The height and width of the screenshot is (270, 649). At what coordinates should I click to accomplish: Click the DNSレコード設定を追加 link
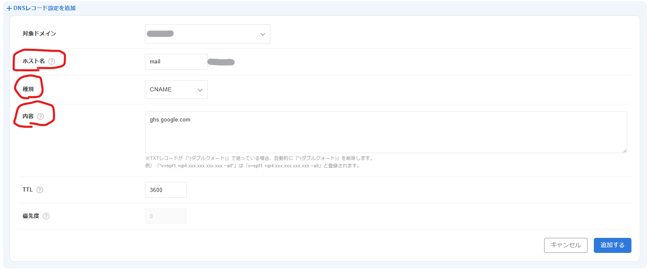pos(44,8)
